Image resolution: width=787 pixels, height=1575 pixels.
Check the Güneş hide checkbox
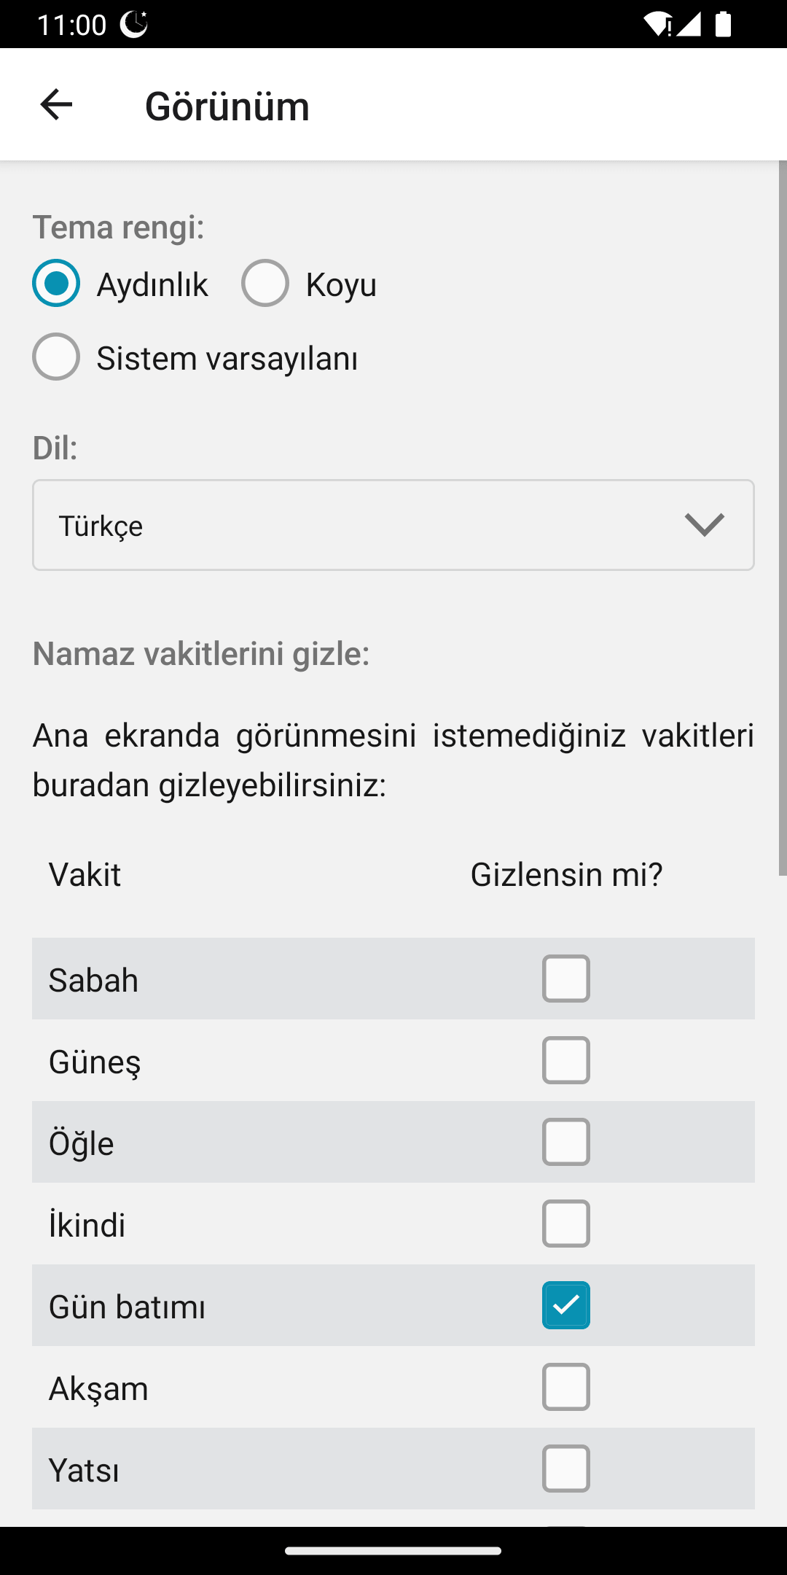(565, 1060)
